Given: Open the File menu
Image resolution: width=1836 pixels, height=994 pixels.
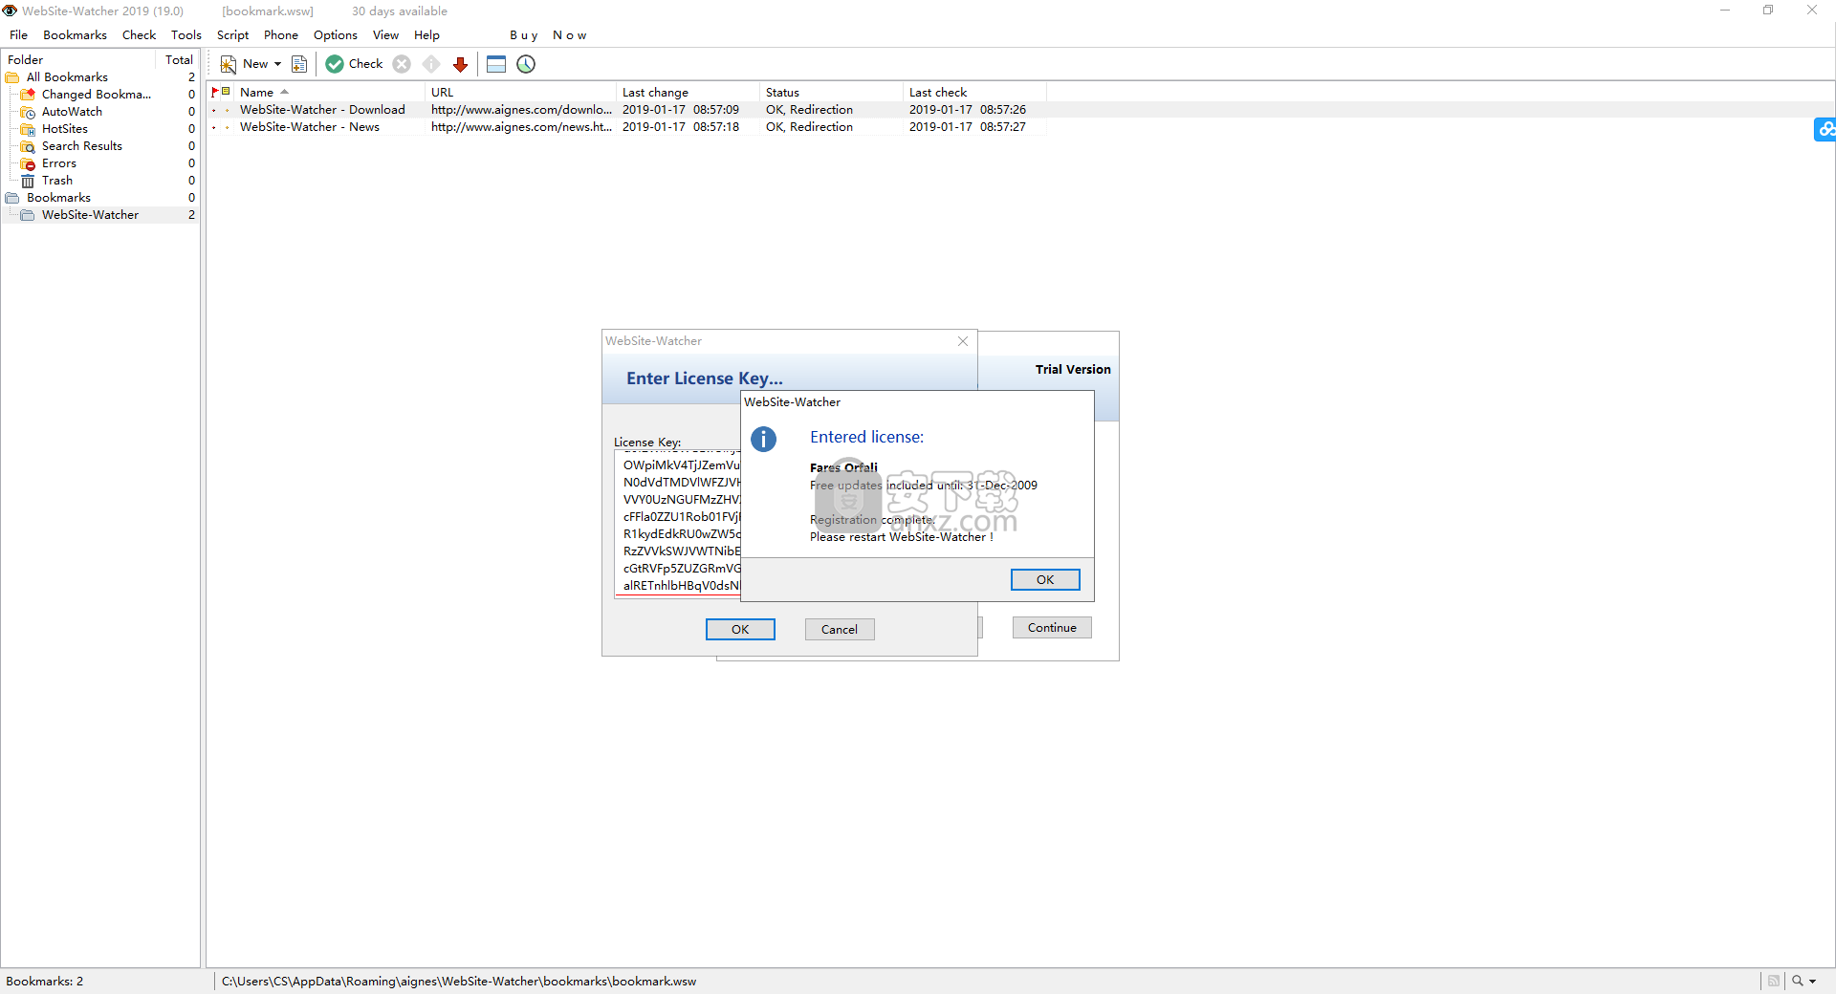Looking at the screenshot, I should click(18, 35).
